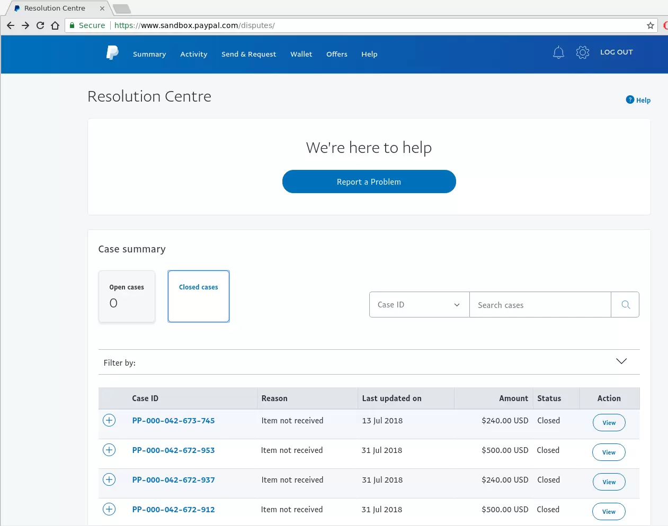Reload the page with the refresh icon
This screenshot has width=668, height=526.
pyautogui.click(x=40, y=25)
